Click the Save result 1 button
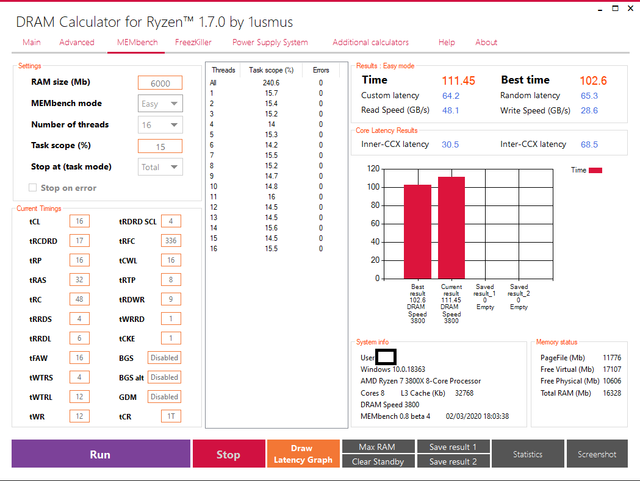640x481 pixels. pyautogui.click(x=453, y=447)
